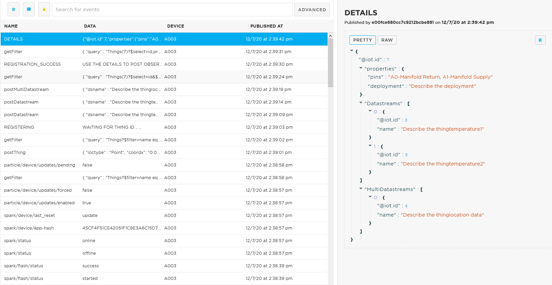Click "Describe the thingtemperature1" value
Image resolution: width=552 pixels, height=285 pixels.
tap(442, 129)
